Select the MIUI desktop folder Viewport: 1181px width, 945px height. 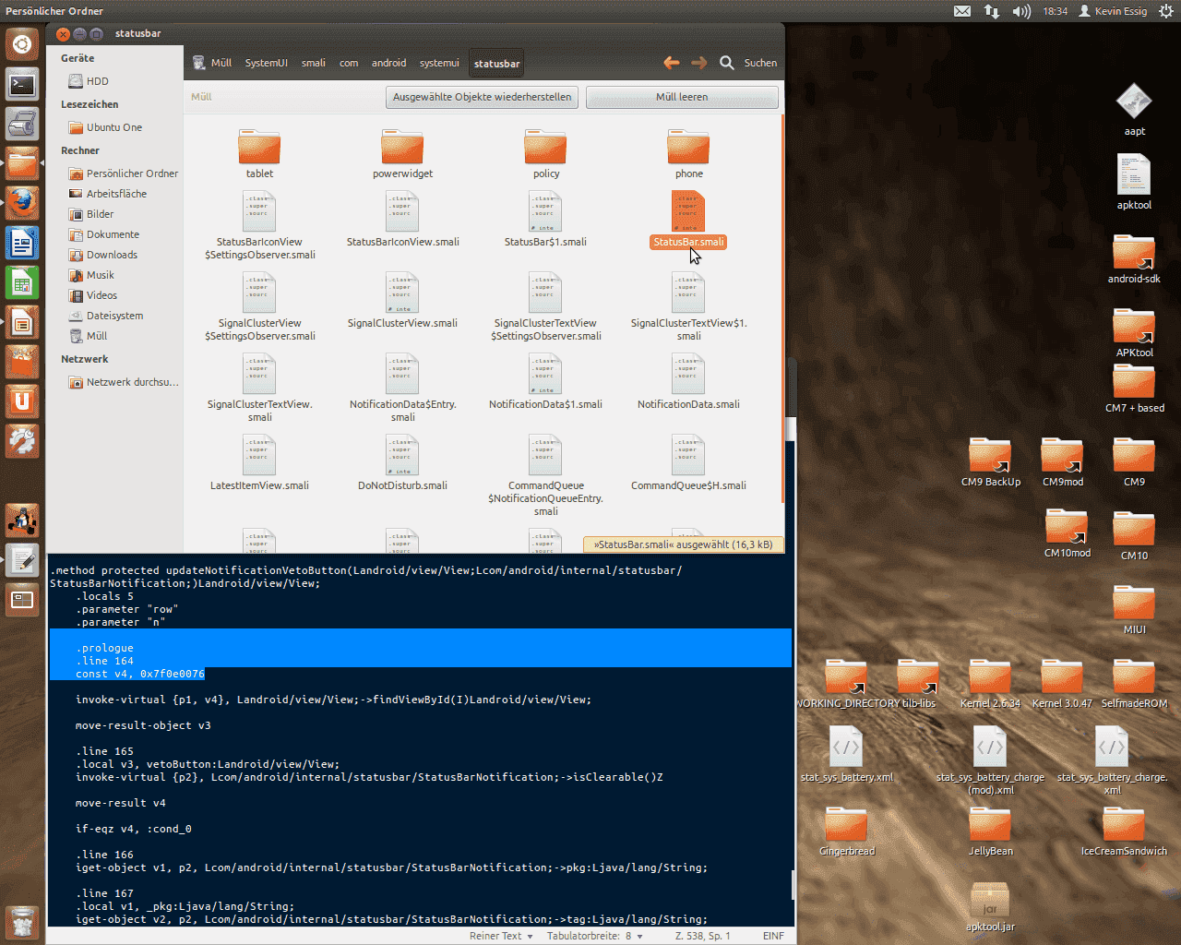coord(1134,609)
